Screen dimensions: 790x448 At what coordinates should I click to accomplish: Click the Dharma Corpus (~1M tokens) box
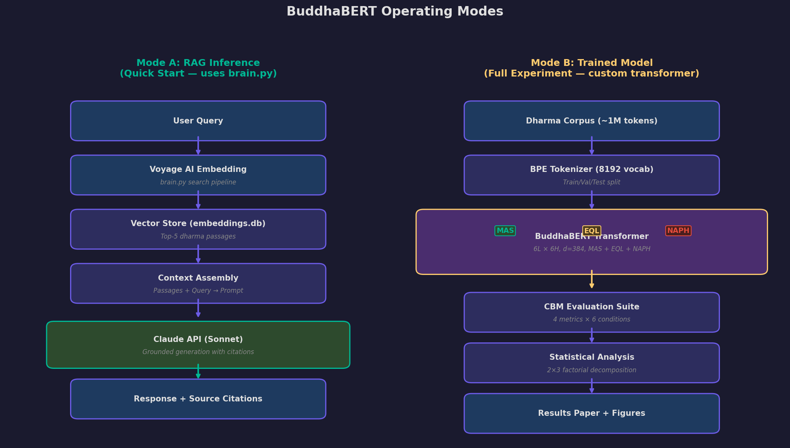591,121
